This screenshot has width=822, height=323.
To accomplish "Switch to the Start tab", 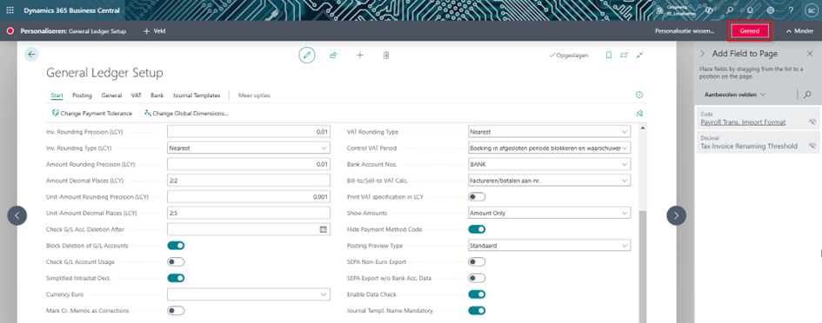I will (x=57, y=96).
